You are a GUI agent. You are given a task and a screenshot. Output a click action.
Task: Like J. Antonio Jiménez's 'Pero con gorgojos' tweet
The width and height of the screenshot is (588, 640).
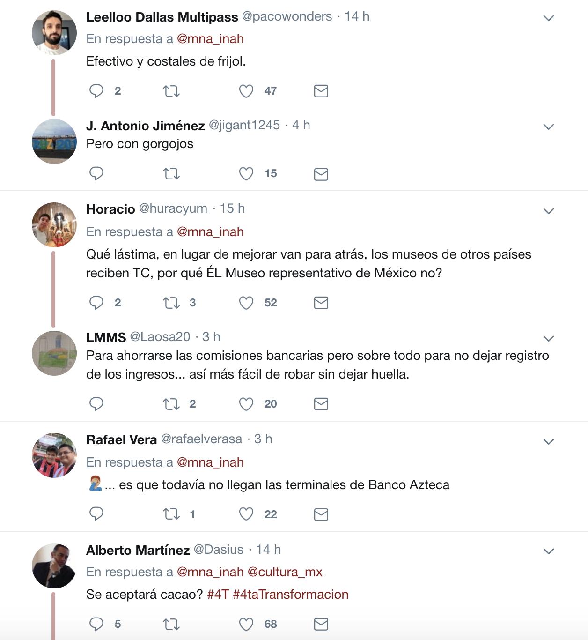pos(246,174)
